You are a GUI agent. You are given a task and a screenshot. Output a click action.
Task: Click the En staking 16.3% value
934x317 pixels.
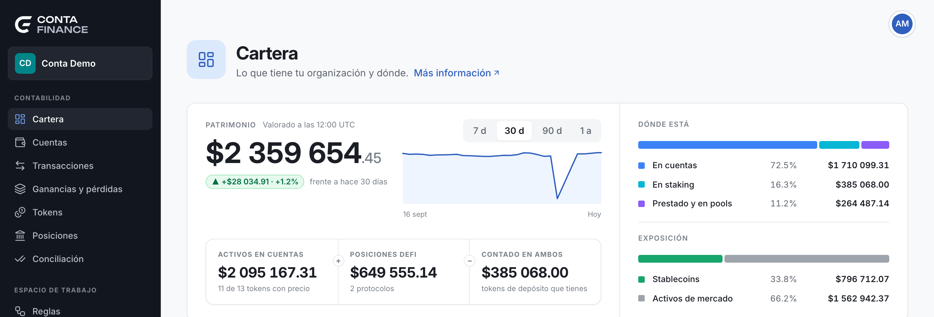click(783, 185)
